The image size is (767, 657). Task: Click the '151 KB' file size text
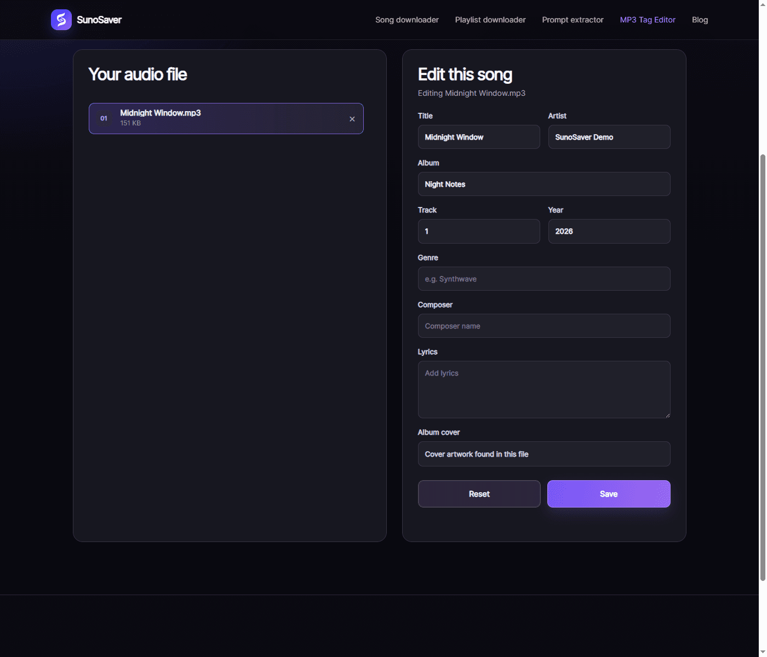(x=130, y=123)
